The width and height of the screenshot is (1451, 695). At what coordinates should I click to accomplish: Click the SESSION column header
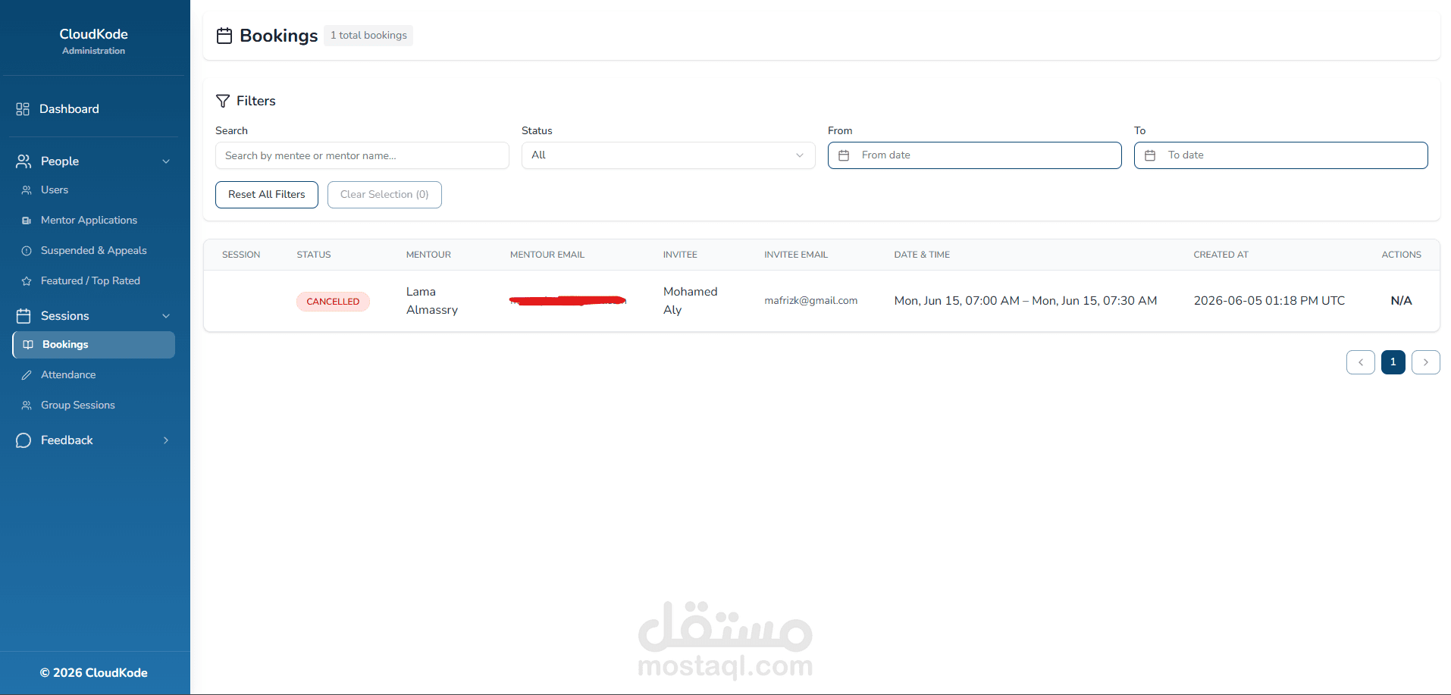[241, 255]
